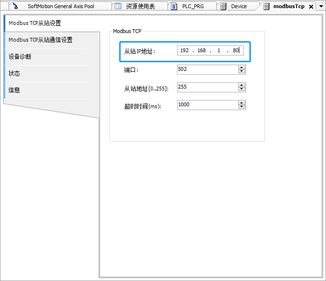Open the tab list dropdown arrow
The image size is (326, 281).
tap(321, 6)
